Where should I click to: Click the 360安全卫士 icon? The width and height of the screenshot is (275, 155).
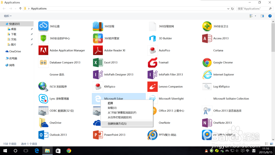pos(207,26)
